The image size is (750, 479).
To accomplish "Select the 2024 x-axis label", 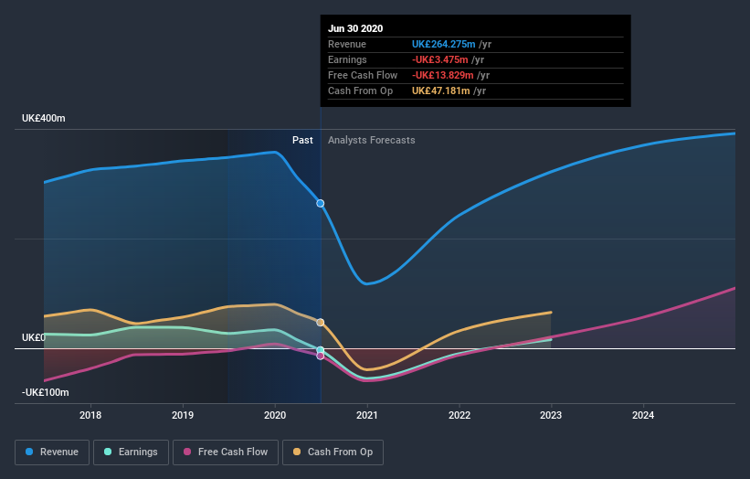I will pyautogui.click(x=643, y=415).
